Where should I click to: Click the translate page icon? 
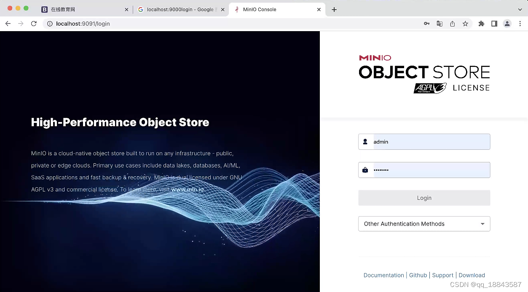tap(440, 24)
